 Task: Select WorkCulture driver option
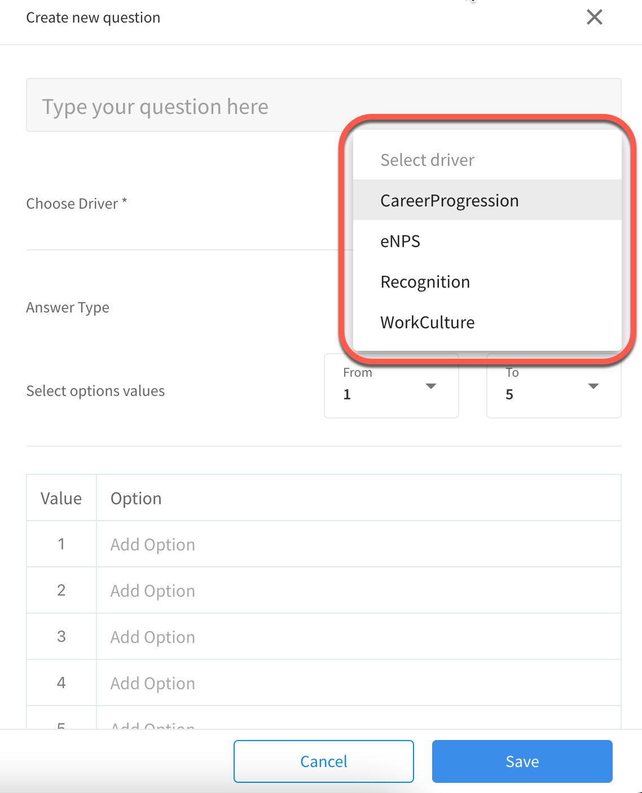487,322
